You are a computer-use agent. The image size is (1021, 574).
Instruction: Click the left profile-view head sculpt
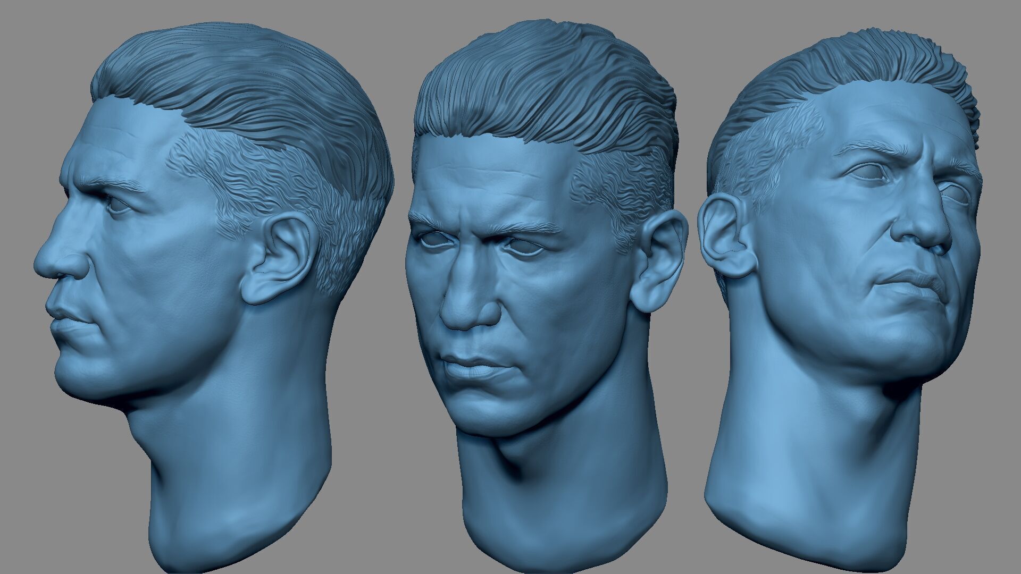[213, 298]
